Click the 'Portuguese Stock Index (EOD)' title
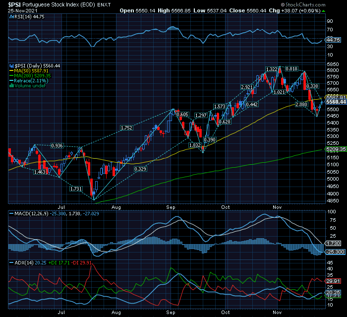The image size is (347, 317). 58,4
